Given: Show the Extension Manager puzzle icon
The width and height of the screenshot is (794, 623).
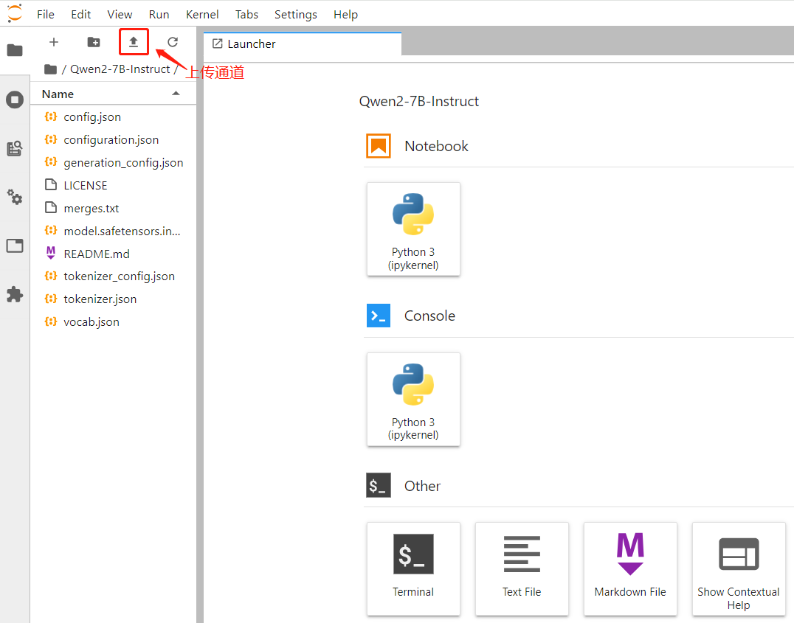Looking at the screenshot, I should [15, 294].
